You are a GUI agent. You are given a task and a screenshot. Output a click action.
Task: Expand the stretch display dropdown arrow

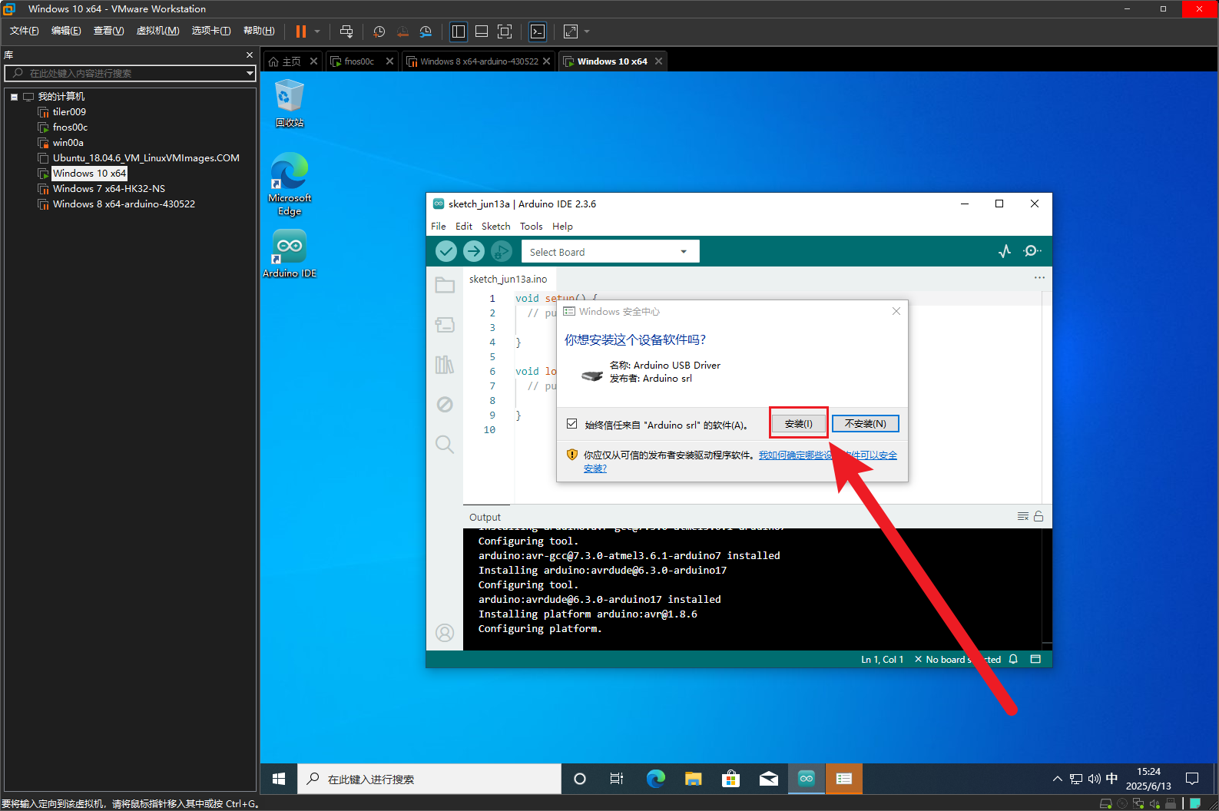pyautogui.click(x=587, y=31)
